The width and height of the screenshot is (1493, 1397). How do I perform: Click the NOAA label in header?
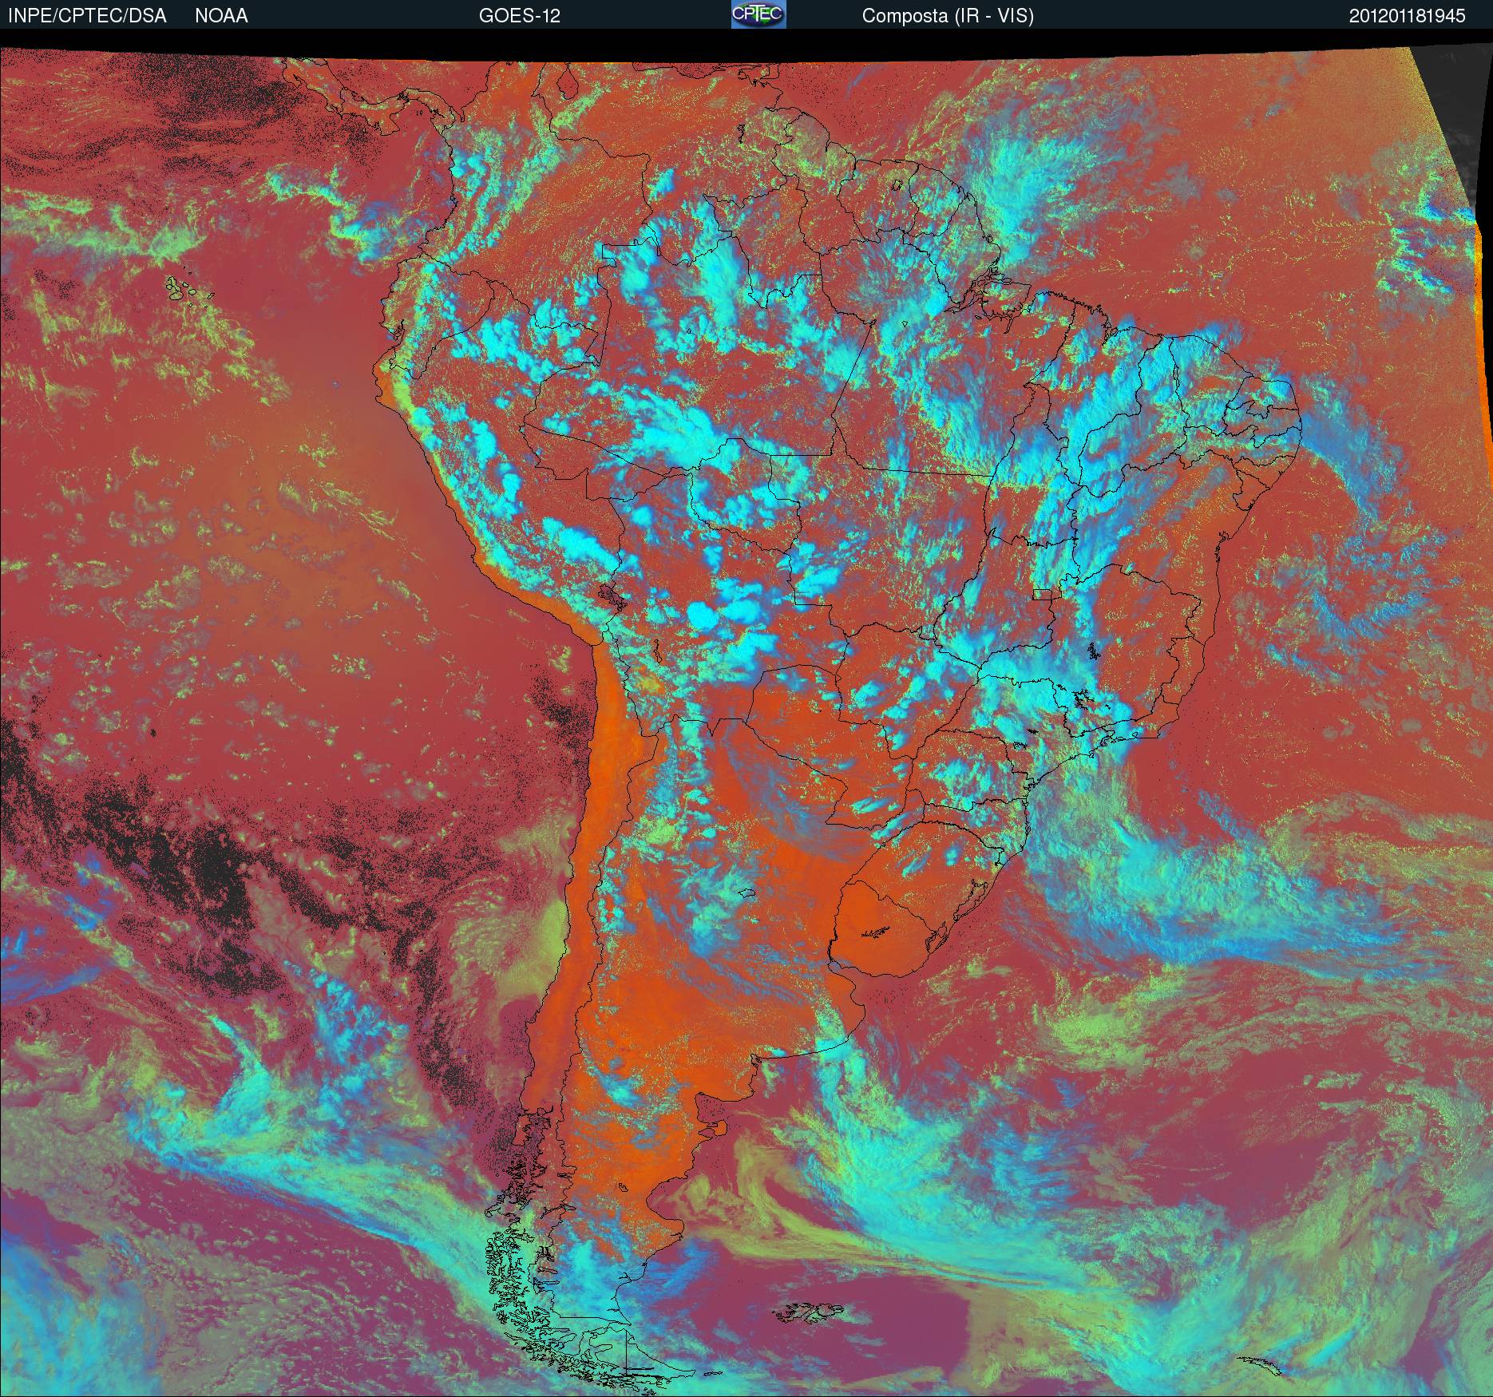pos(221,16)
